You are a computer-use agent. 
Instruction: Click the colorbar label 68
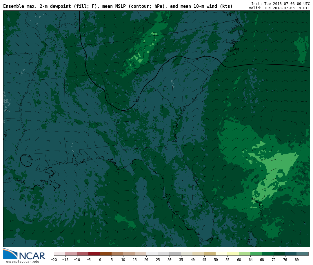coord(262,260)
